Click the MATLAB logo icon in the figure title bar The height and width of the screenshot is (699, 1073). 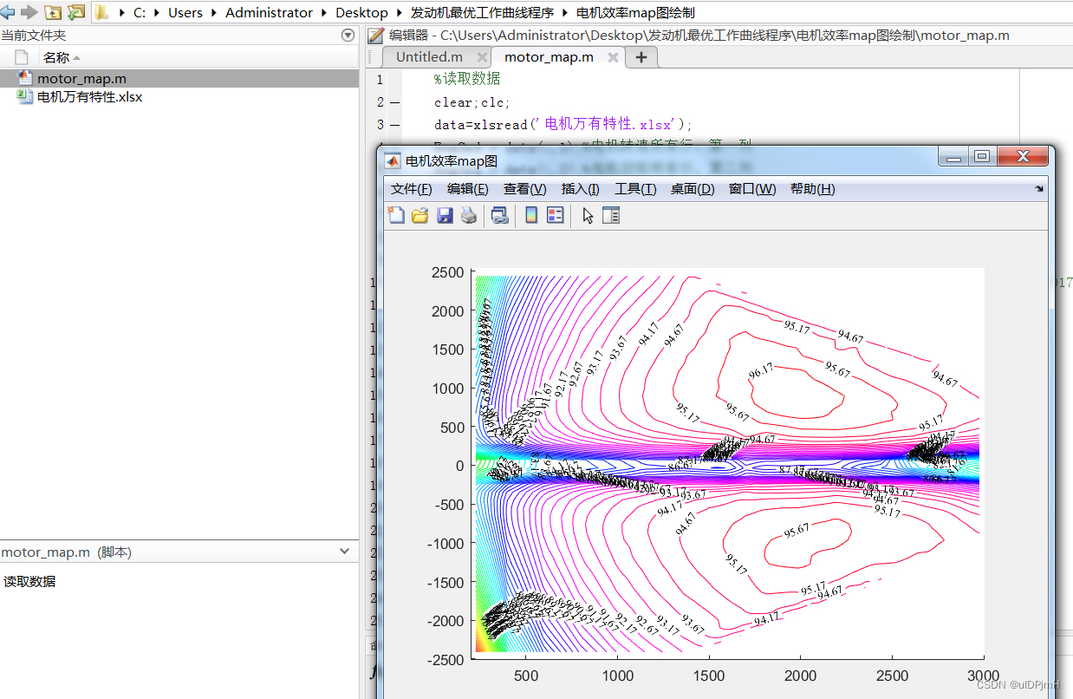(x=393, y=160)
